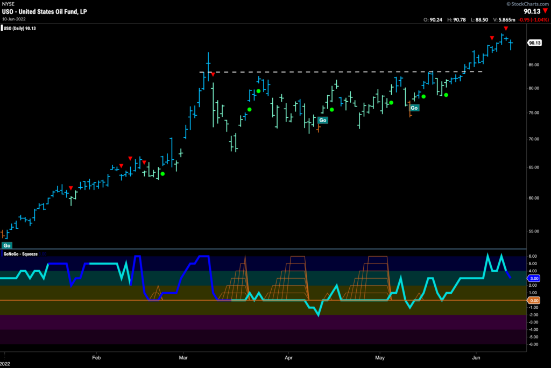Click the Jun label on the time axis
This screenshot has height=368, width=551.
476,358
